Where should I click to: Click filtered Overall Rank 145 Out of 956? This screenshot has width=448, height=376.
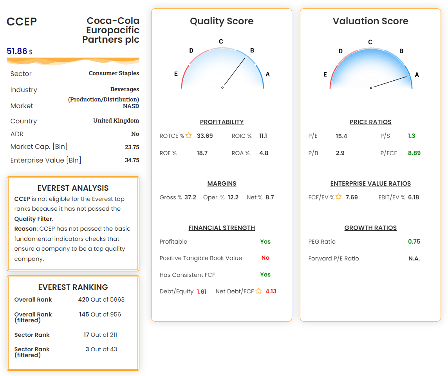(100, 314)
